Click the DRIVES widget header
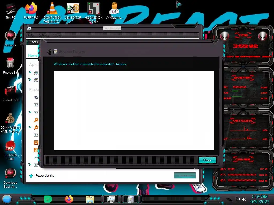 (243, 159)
